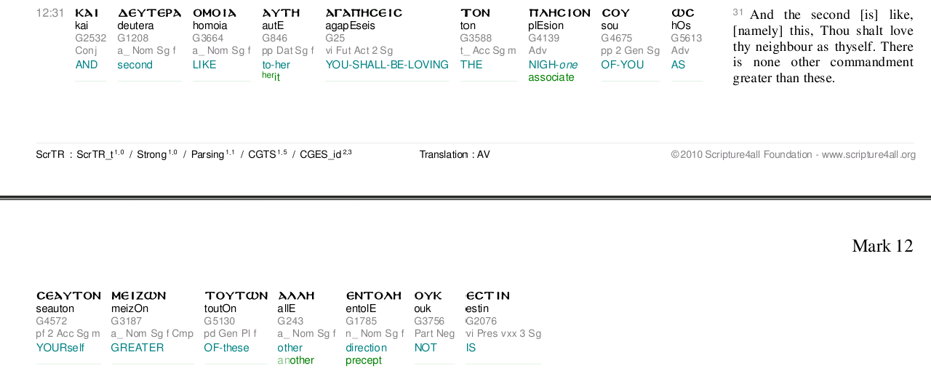Image resolution: width=931 pixels, height=371 pixels.
Task: Click the Greek word ΑΓΑΠΗCΕΙC
Action: tap(363, 12)
